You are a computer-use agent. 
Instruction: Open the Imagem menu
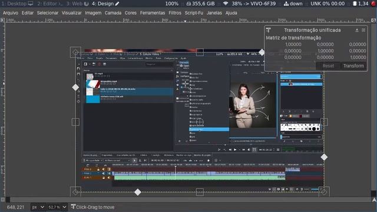[x=93, y=13]
